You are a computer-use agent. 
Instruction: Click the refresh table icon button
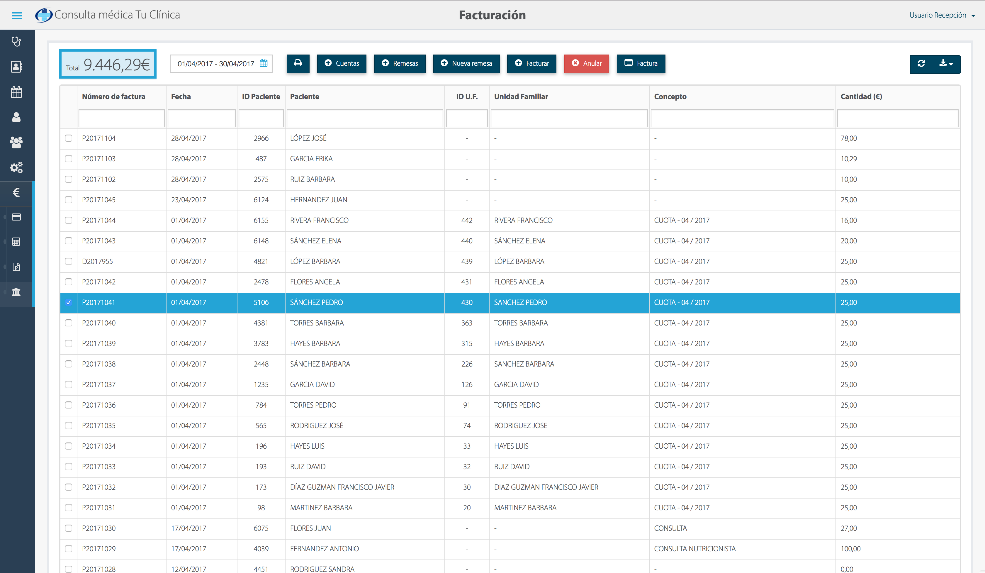pos(921,64)
